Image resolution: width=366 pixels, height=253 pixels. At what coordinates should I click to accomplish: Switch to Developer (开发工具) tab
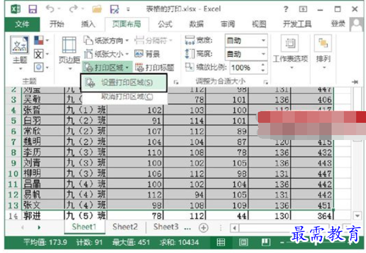(297, 24)
